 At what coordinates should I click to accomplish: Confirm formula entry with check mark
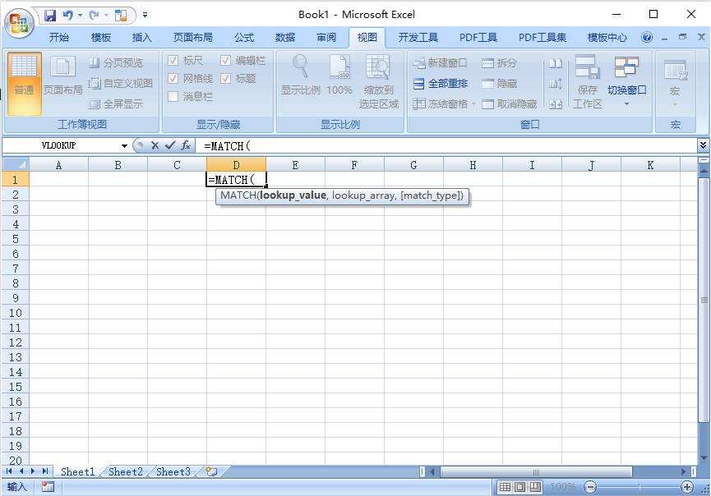(170, 145)
